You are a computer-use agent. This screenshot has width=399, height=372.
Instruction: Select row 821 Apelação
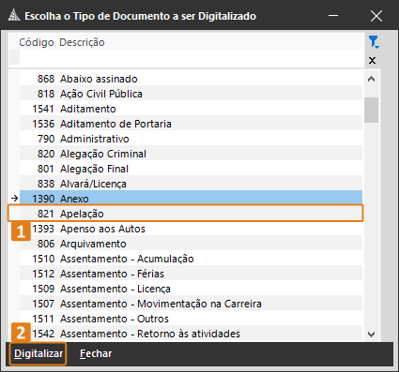pos(191,214)
